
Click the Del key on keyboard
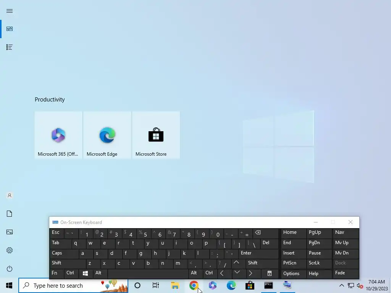coord(269,243)
